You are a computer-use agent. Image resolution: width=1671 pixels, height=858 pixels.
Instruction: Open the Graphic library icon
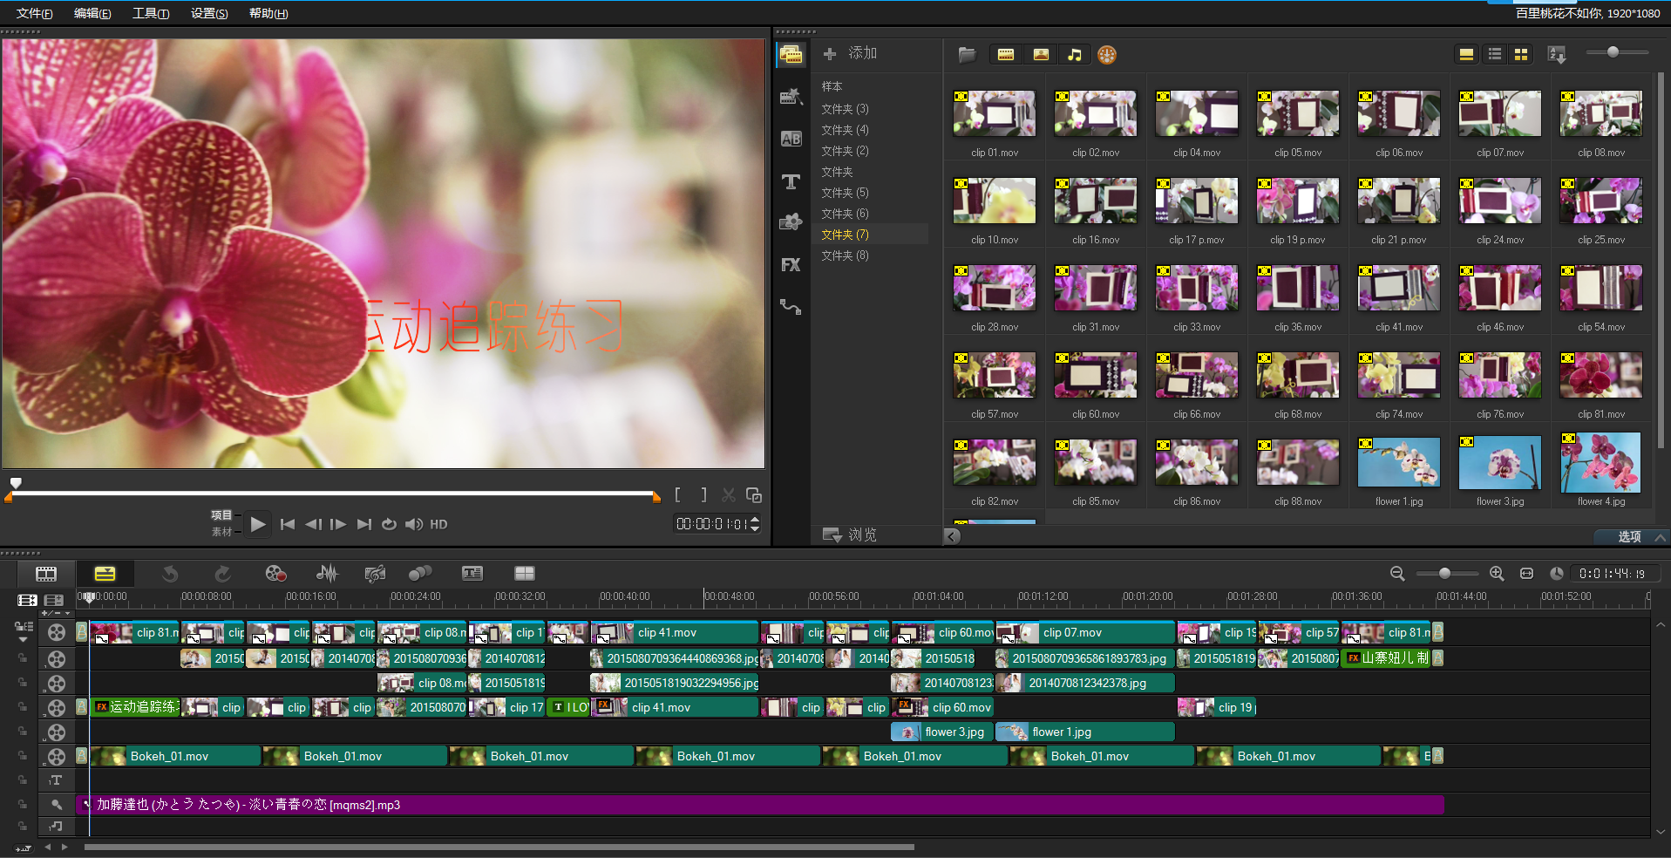(791, 222)
